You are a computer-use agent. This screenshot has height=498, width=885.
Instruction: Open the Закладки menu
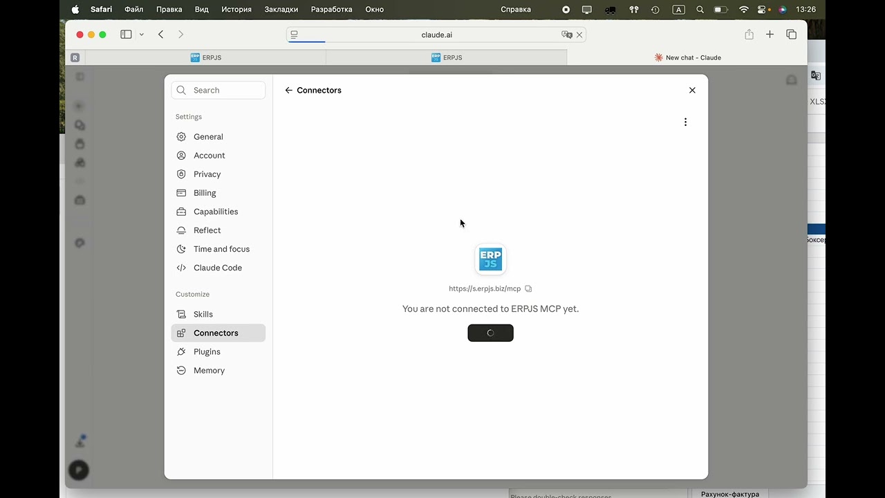pos(281,10)
